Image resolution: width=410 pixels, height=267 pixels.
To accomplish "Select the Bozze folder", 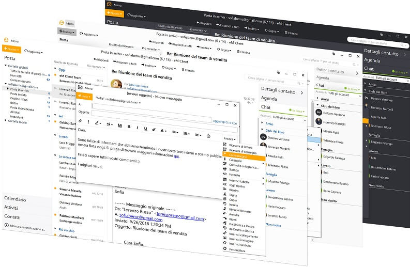I will point(14,103).
